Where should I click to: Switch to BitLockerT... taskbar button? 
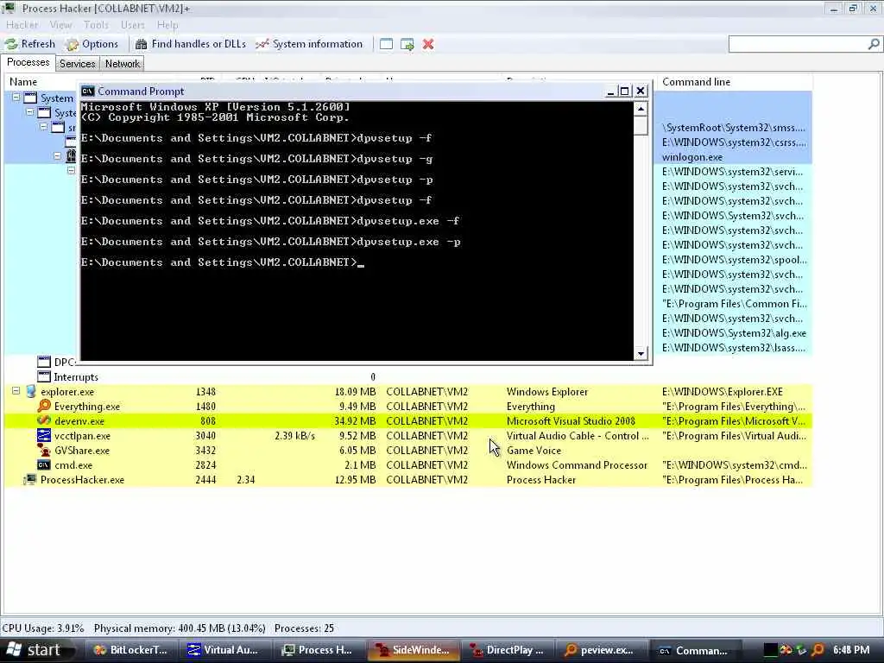point(131,650)
